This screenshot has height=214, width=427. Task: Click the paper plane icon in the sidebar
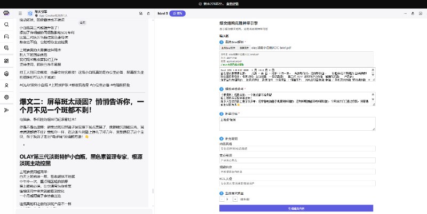pos(6,110)
